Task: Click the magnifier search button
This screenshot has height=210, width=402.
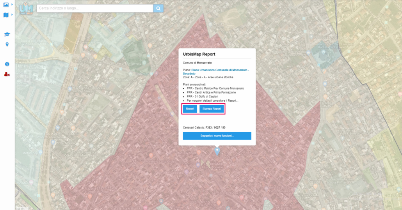Action: (x=158, y=9)
